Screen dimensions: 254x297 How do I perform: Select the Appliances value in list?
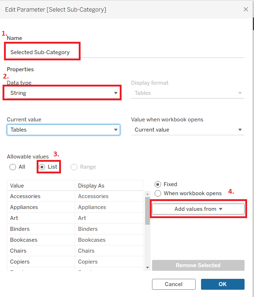(x=24, y=207)
